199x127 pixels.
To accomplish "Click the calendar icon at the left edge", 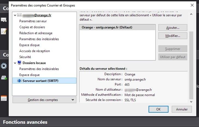I will tap(4, 98).
